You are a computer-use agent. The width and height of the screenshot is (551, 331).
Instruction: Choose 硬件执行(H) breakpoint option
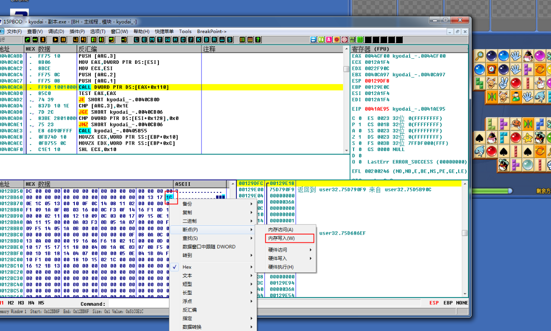(286, 267)
